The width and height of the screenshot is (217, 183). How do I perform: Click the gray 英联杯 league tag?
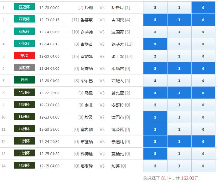(x=24, y=68)
